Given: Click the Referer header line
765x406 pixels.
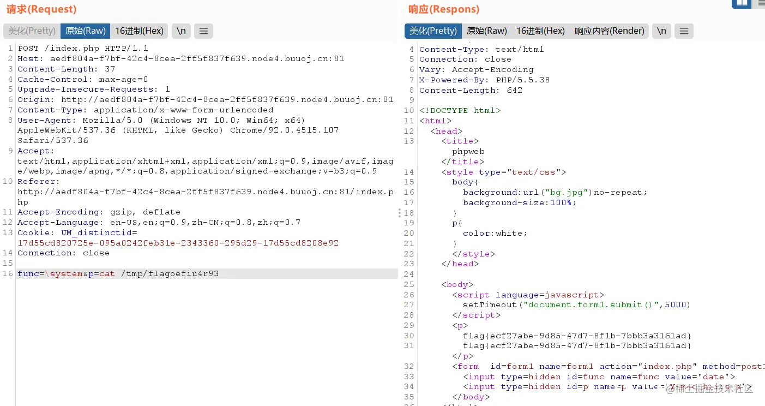Looking at the screenshot, I should 206,192.
